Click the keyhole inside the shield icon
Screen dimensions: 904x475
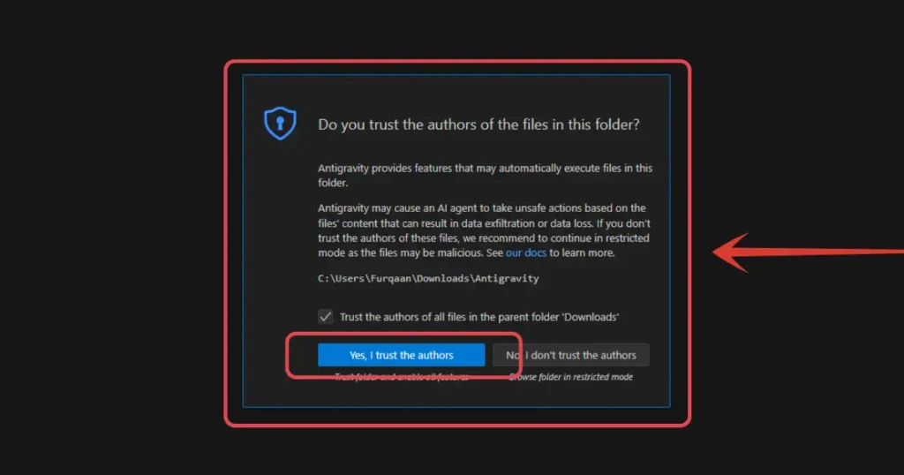280,124
